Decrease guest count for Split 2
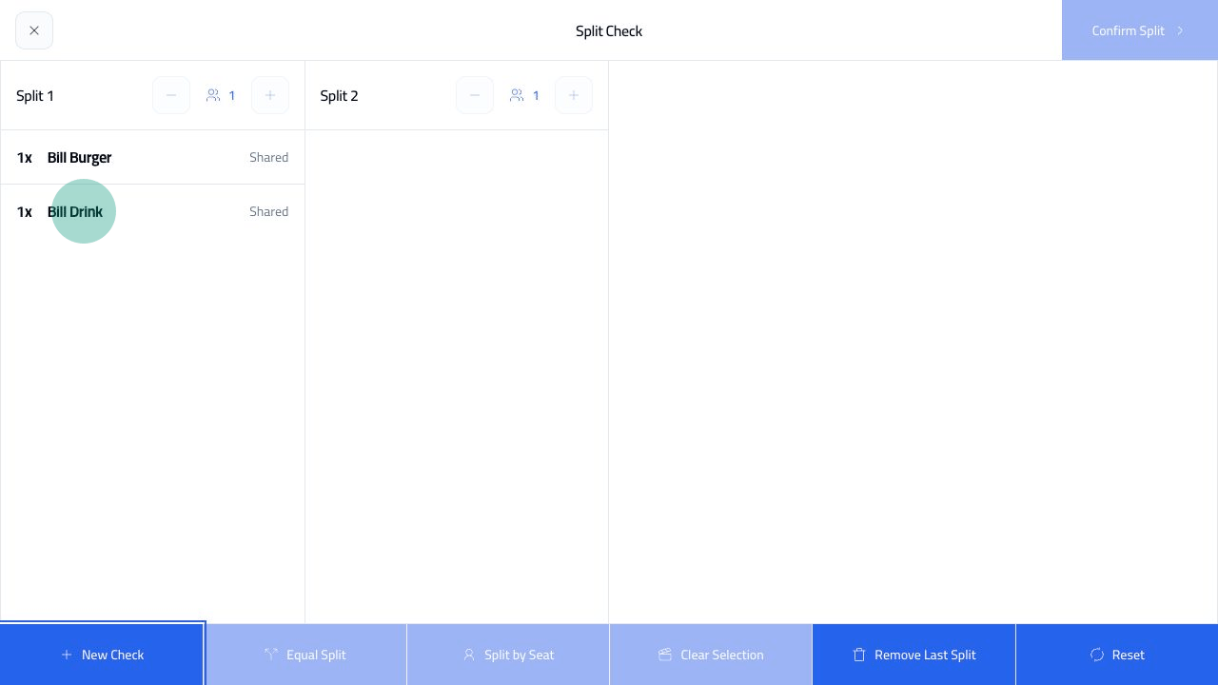The height and width of the screenshot is (685, 1218). point(475,95)
